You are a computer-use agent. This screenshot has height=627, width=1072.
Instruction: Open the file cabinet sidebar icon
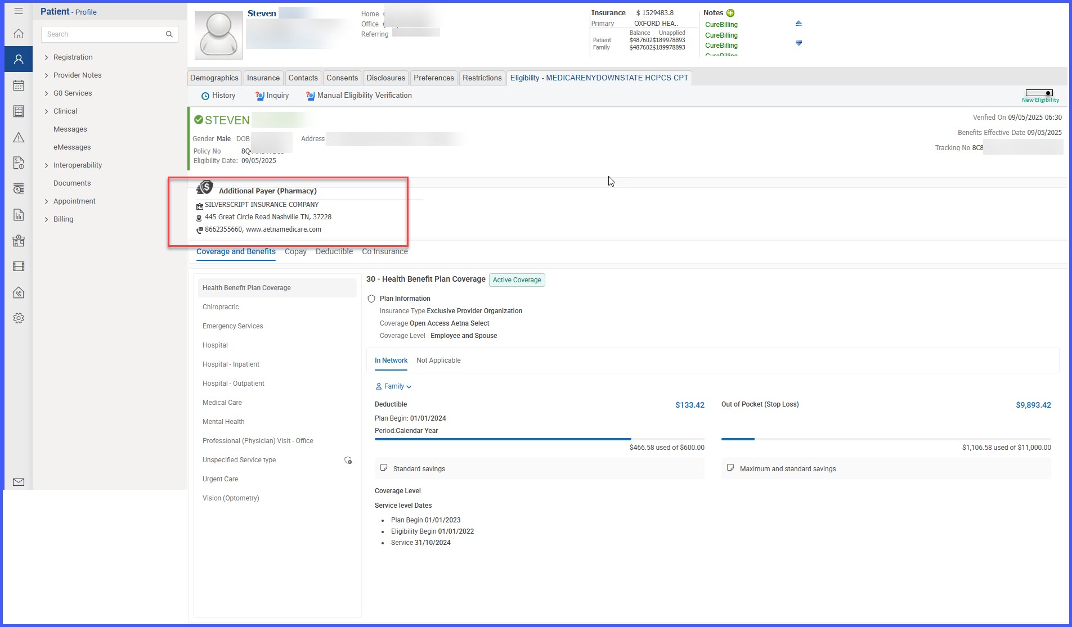(x=19, y=111)
